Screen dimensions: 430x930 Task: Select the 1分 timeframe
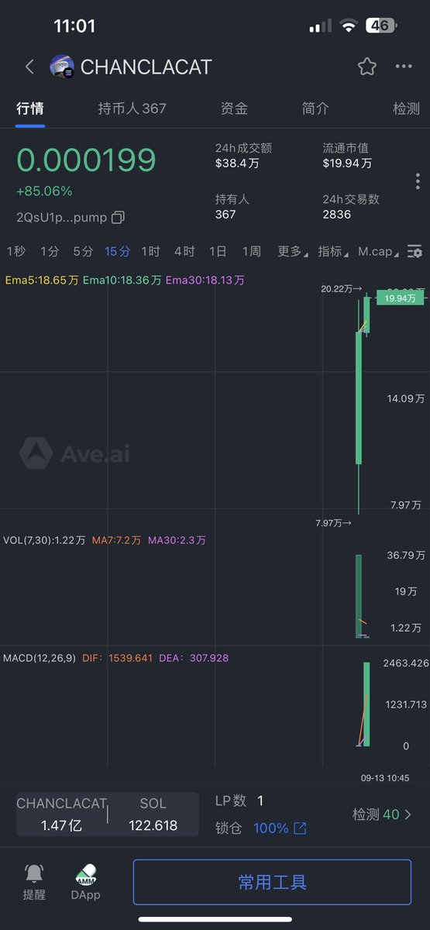(x=50, y=251)
